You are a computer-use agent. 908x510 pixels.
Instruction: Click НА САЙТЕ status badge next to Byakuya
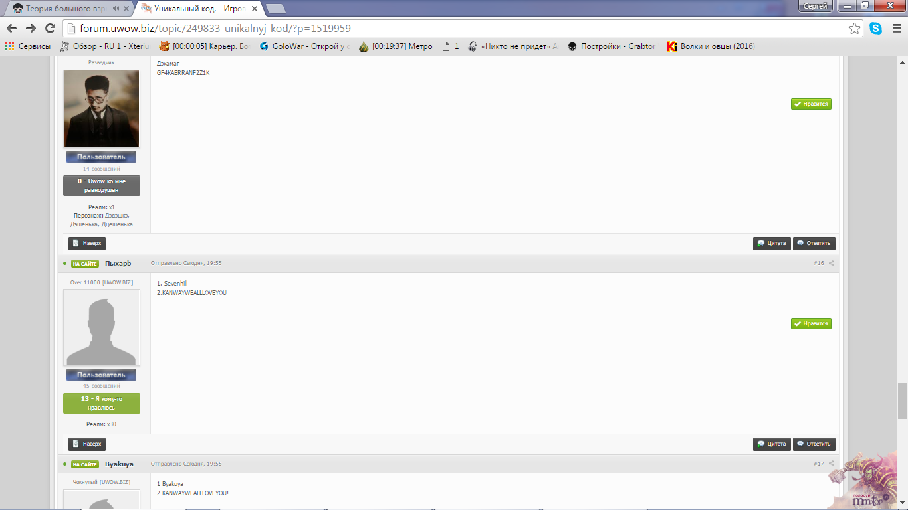(85, 464)
